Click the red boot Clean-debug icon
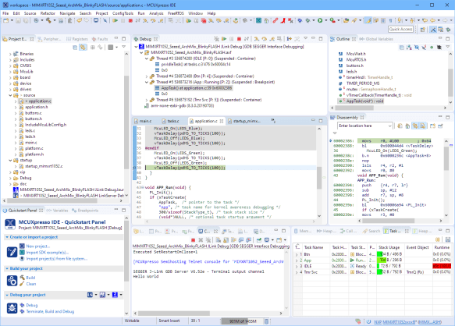The width and height of the screenshot is (455, 326). tap(283, 20)
